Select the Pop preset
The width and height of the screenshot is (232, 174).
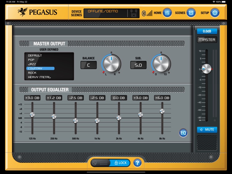click(x=31, y=60)
